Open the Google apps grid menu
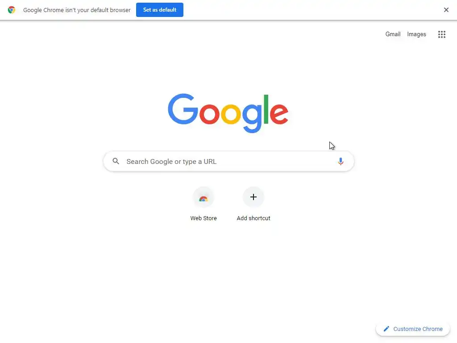This screenshot has width=457, height=343. [x=441, y=34]
